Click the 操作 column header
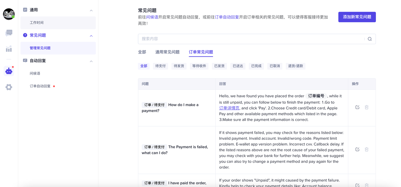Screen dimensions: 401x187 coord(362,84)
